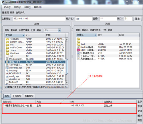Click the Recovery folder icon in local list
This screenshot has width=143, height=124.
tap(7, 39)
